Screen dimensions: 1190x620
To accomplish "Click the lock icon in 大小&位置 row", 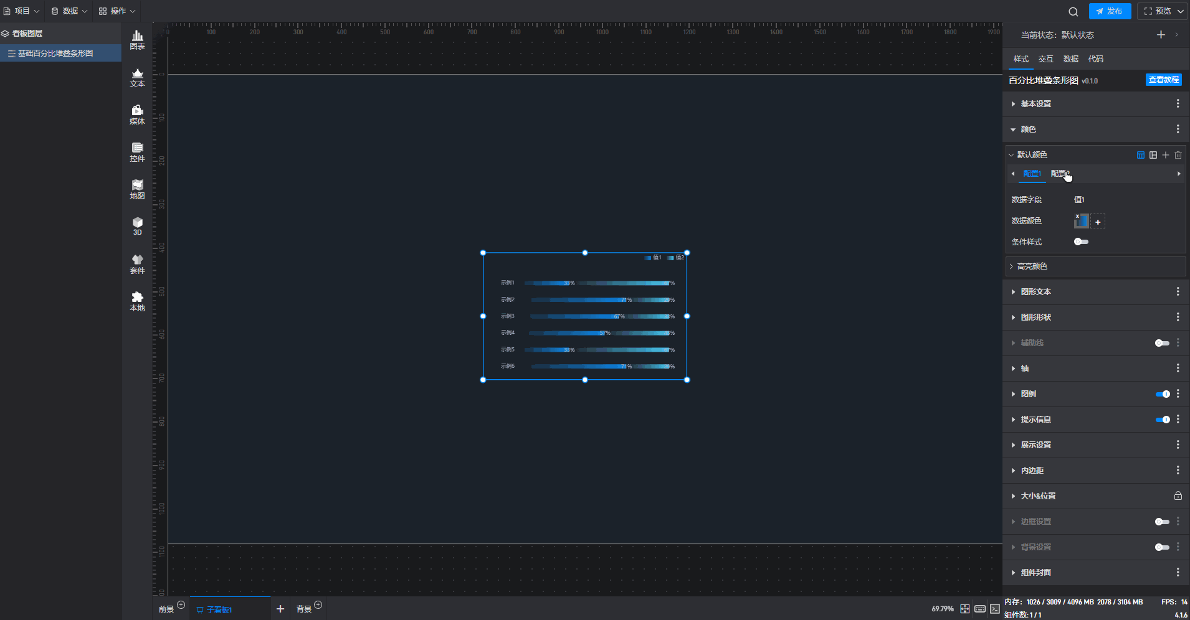I will tap(1178, 496).
